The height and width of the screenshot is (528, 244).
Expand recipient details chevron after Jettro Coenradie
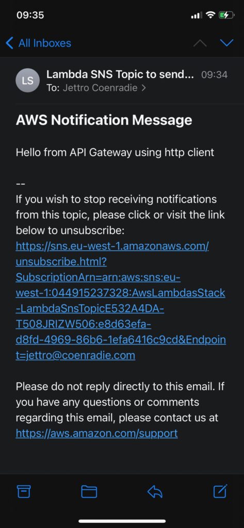144,88
